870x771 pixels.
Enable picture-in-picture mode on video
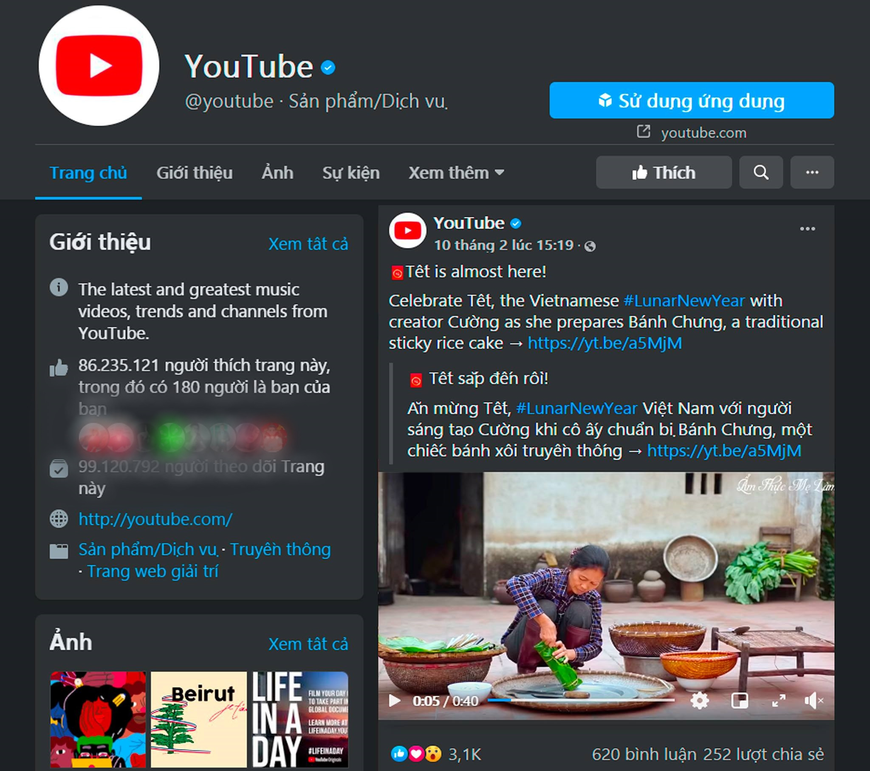coord(739,701)
